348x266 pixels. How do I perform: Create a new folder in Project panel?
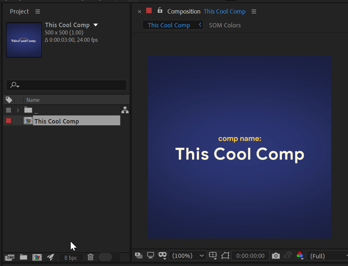coord(23,257)
